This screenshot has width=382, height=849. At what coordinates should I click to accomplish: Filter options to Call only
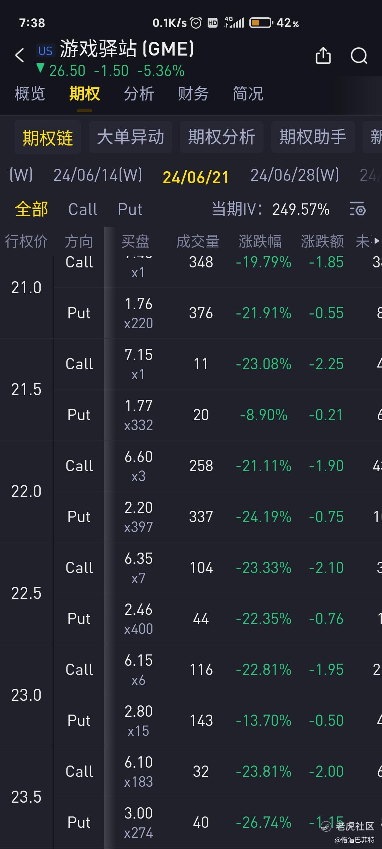tap(83, 209)
